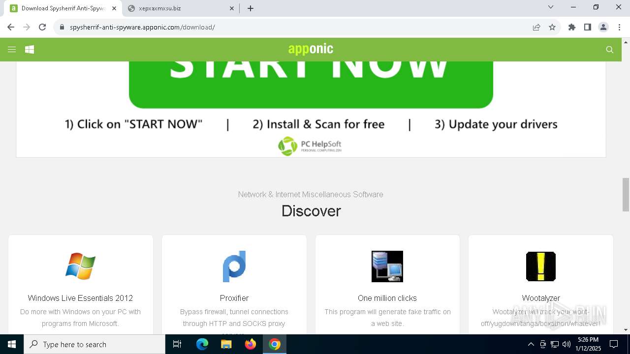Open the Wootalyzer title link
This screenshot has height=354, width=630.
[541, 298]
